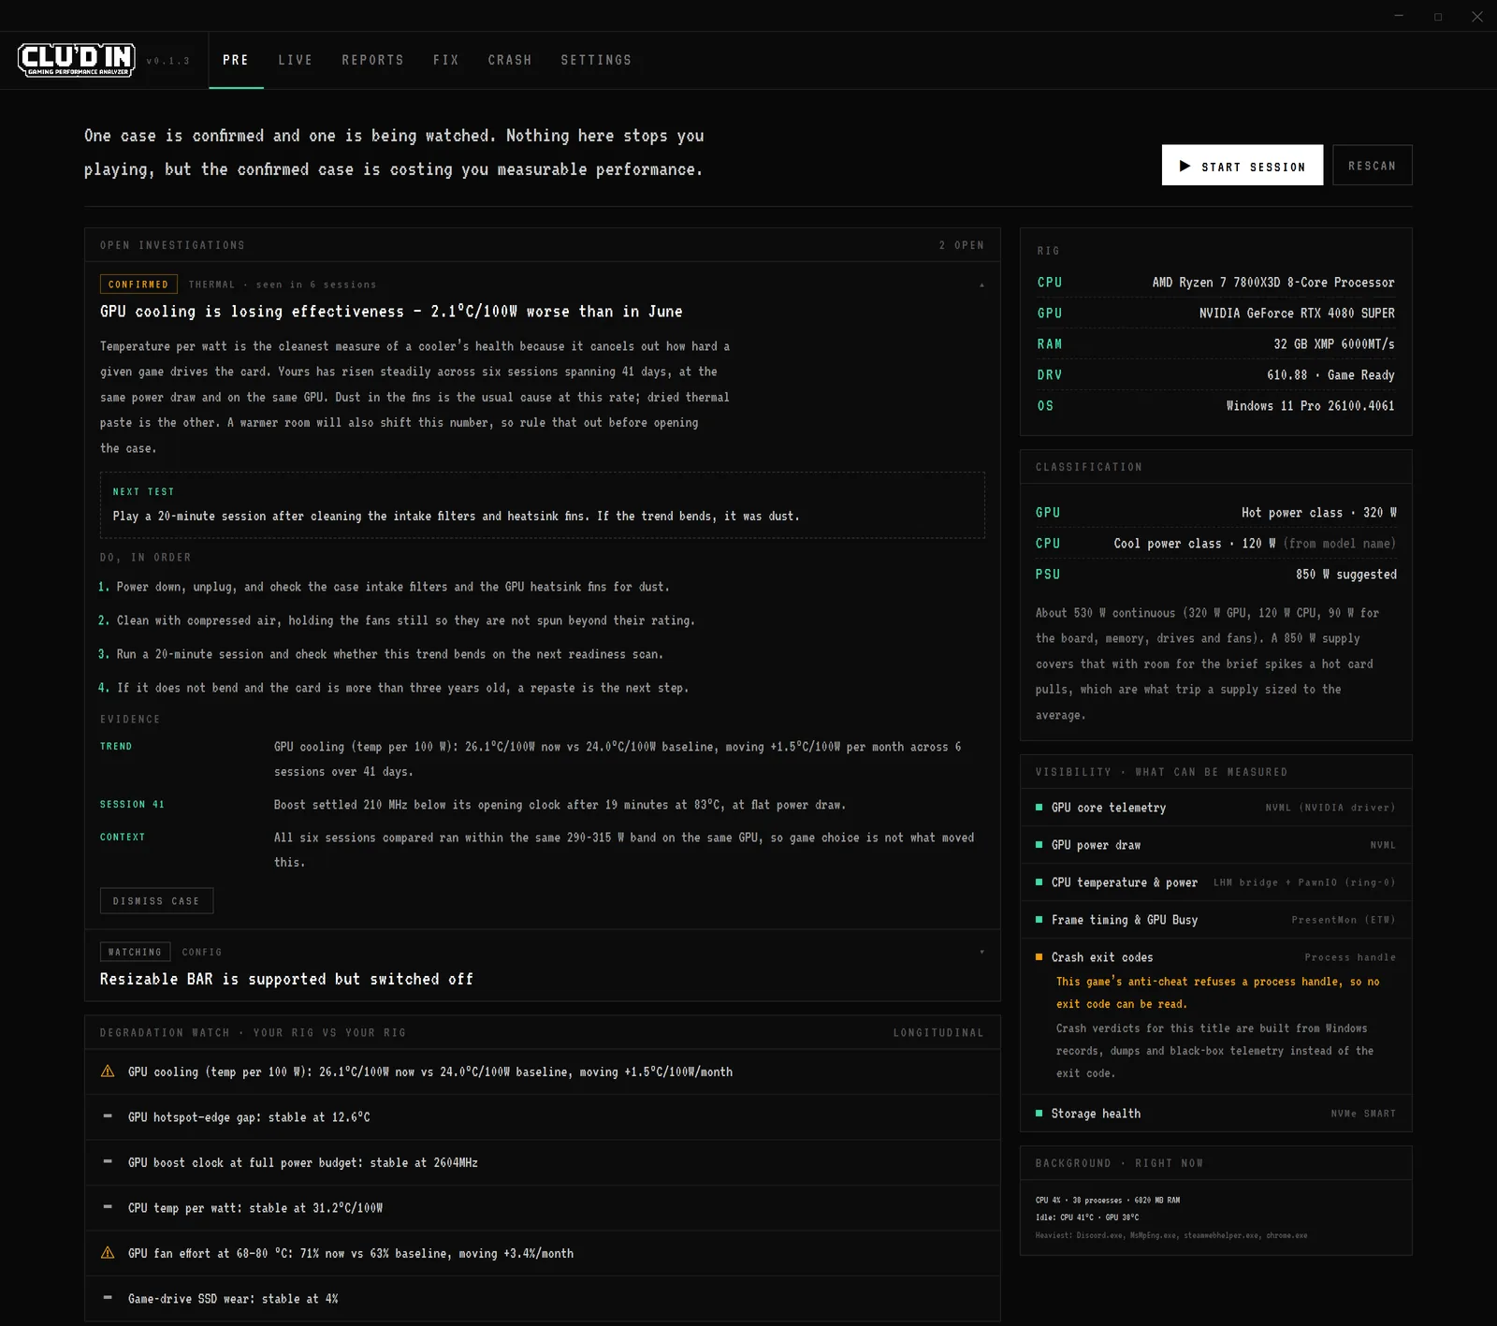Viewport: 1497px width, 1326px height.
Task: Open the SETTINGS tab
Action: click(x=596, y=60)
